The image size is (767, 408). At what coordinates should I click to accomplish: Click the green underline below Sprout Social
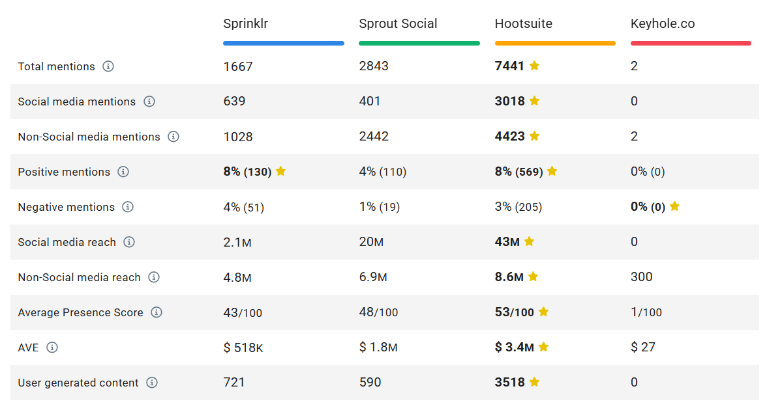[419, 43]
